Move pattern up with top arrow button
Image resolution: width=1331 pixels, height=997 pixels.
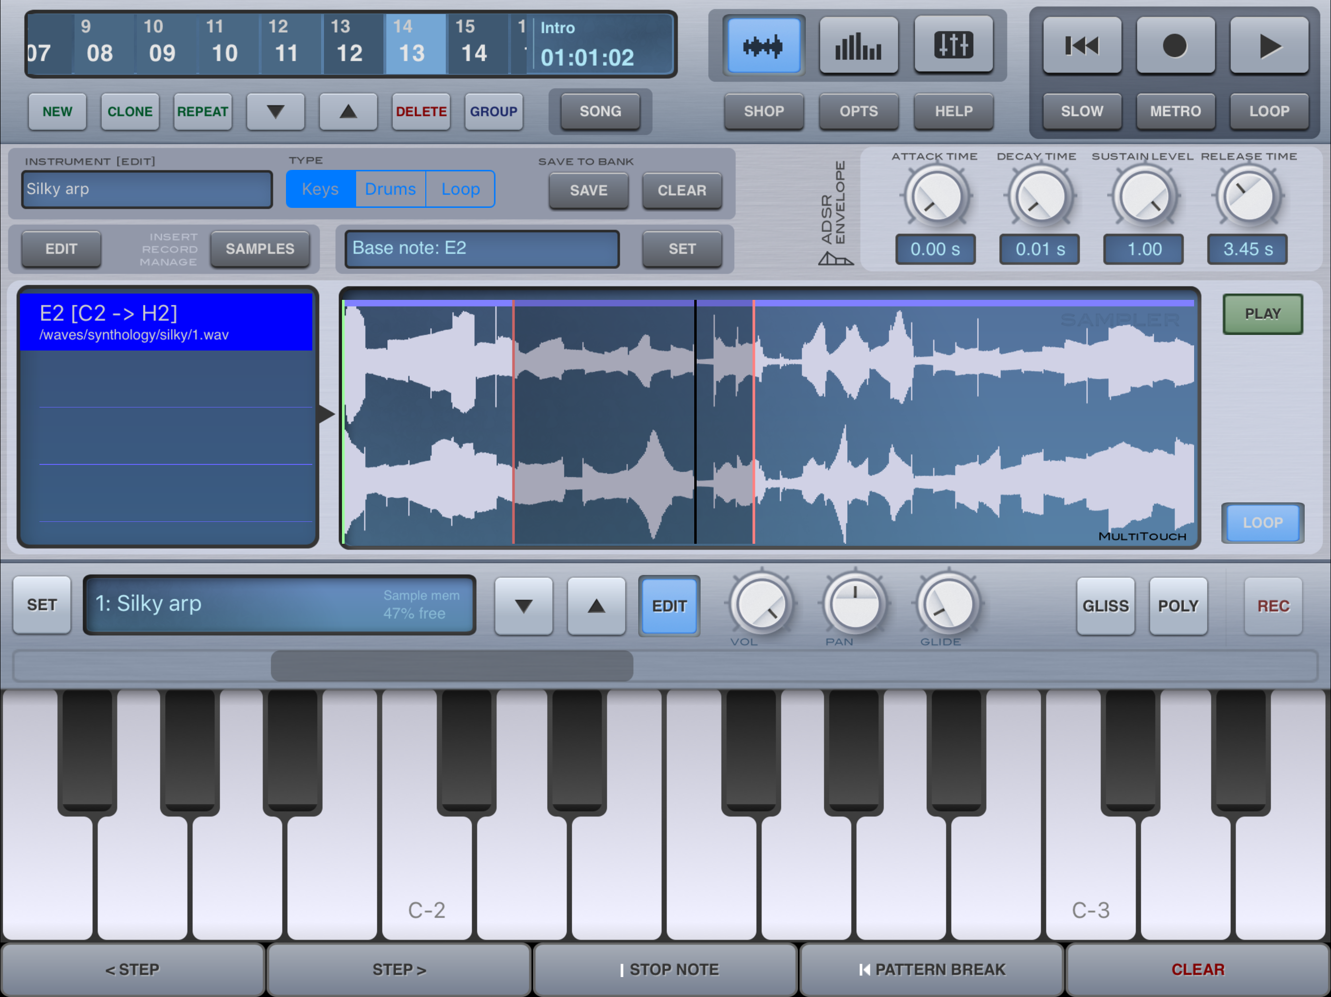click(348, 111)
